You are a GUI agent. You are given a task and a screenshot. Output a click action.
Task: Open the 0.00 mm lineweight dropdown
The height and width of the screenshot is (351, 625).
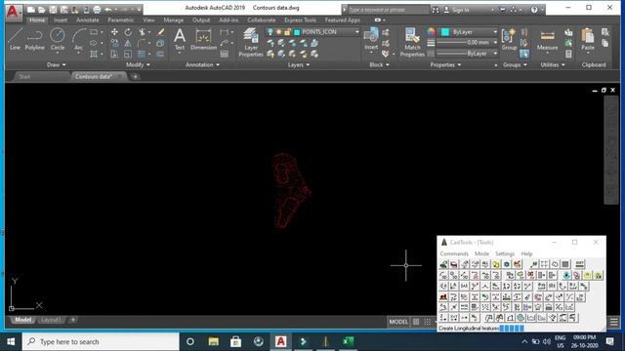point(495,42)
